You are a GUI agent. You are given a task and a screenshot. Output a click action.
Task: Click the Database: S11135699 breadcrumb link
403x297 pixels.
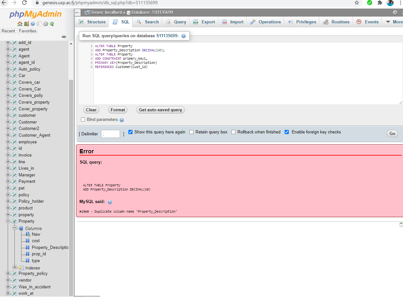(152, 12)
